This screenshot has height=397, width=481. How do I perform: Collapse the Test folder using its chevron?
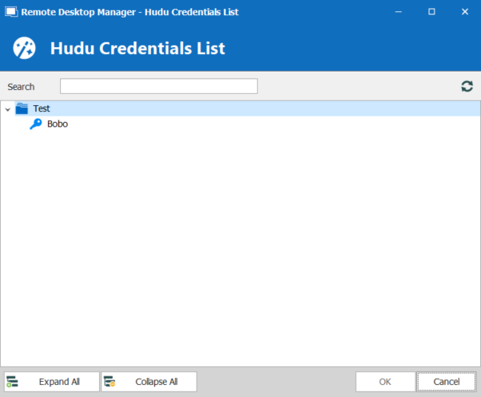tap(7, 109)
